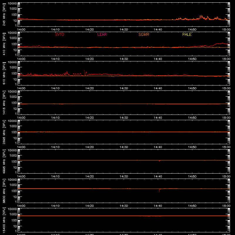Screen dimensions: 235x235
Task: Click 15:00 tick label below 4995 MHz plot
Action: 226,177
